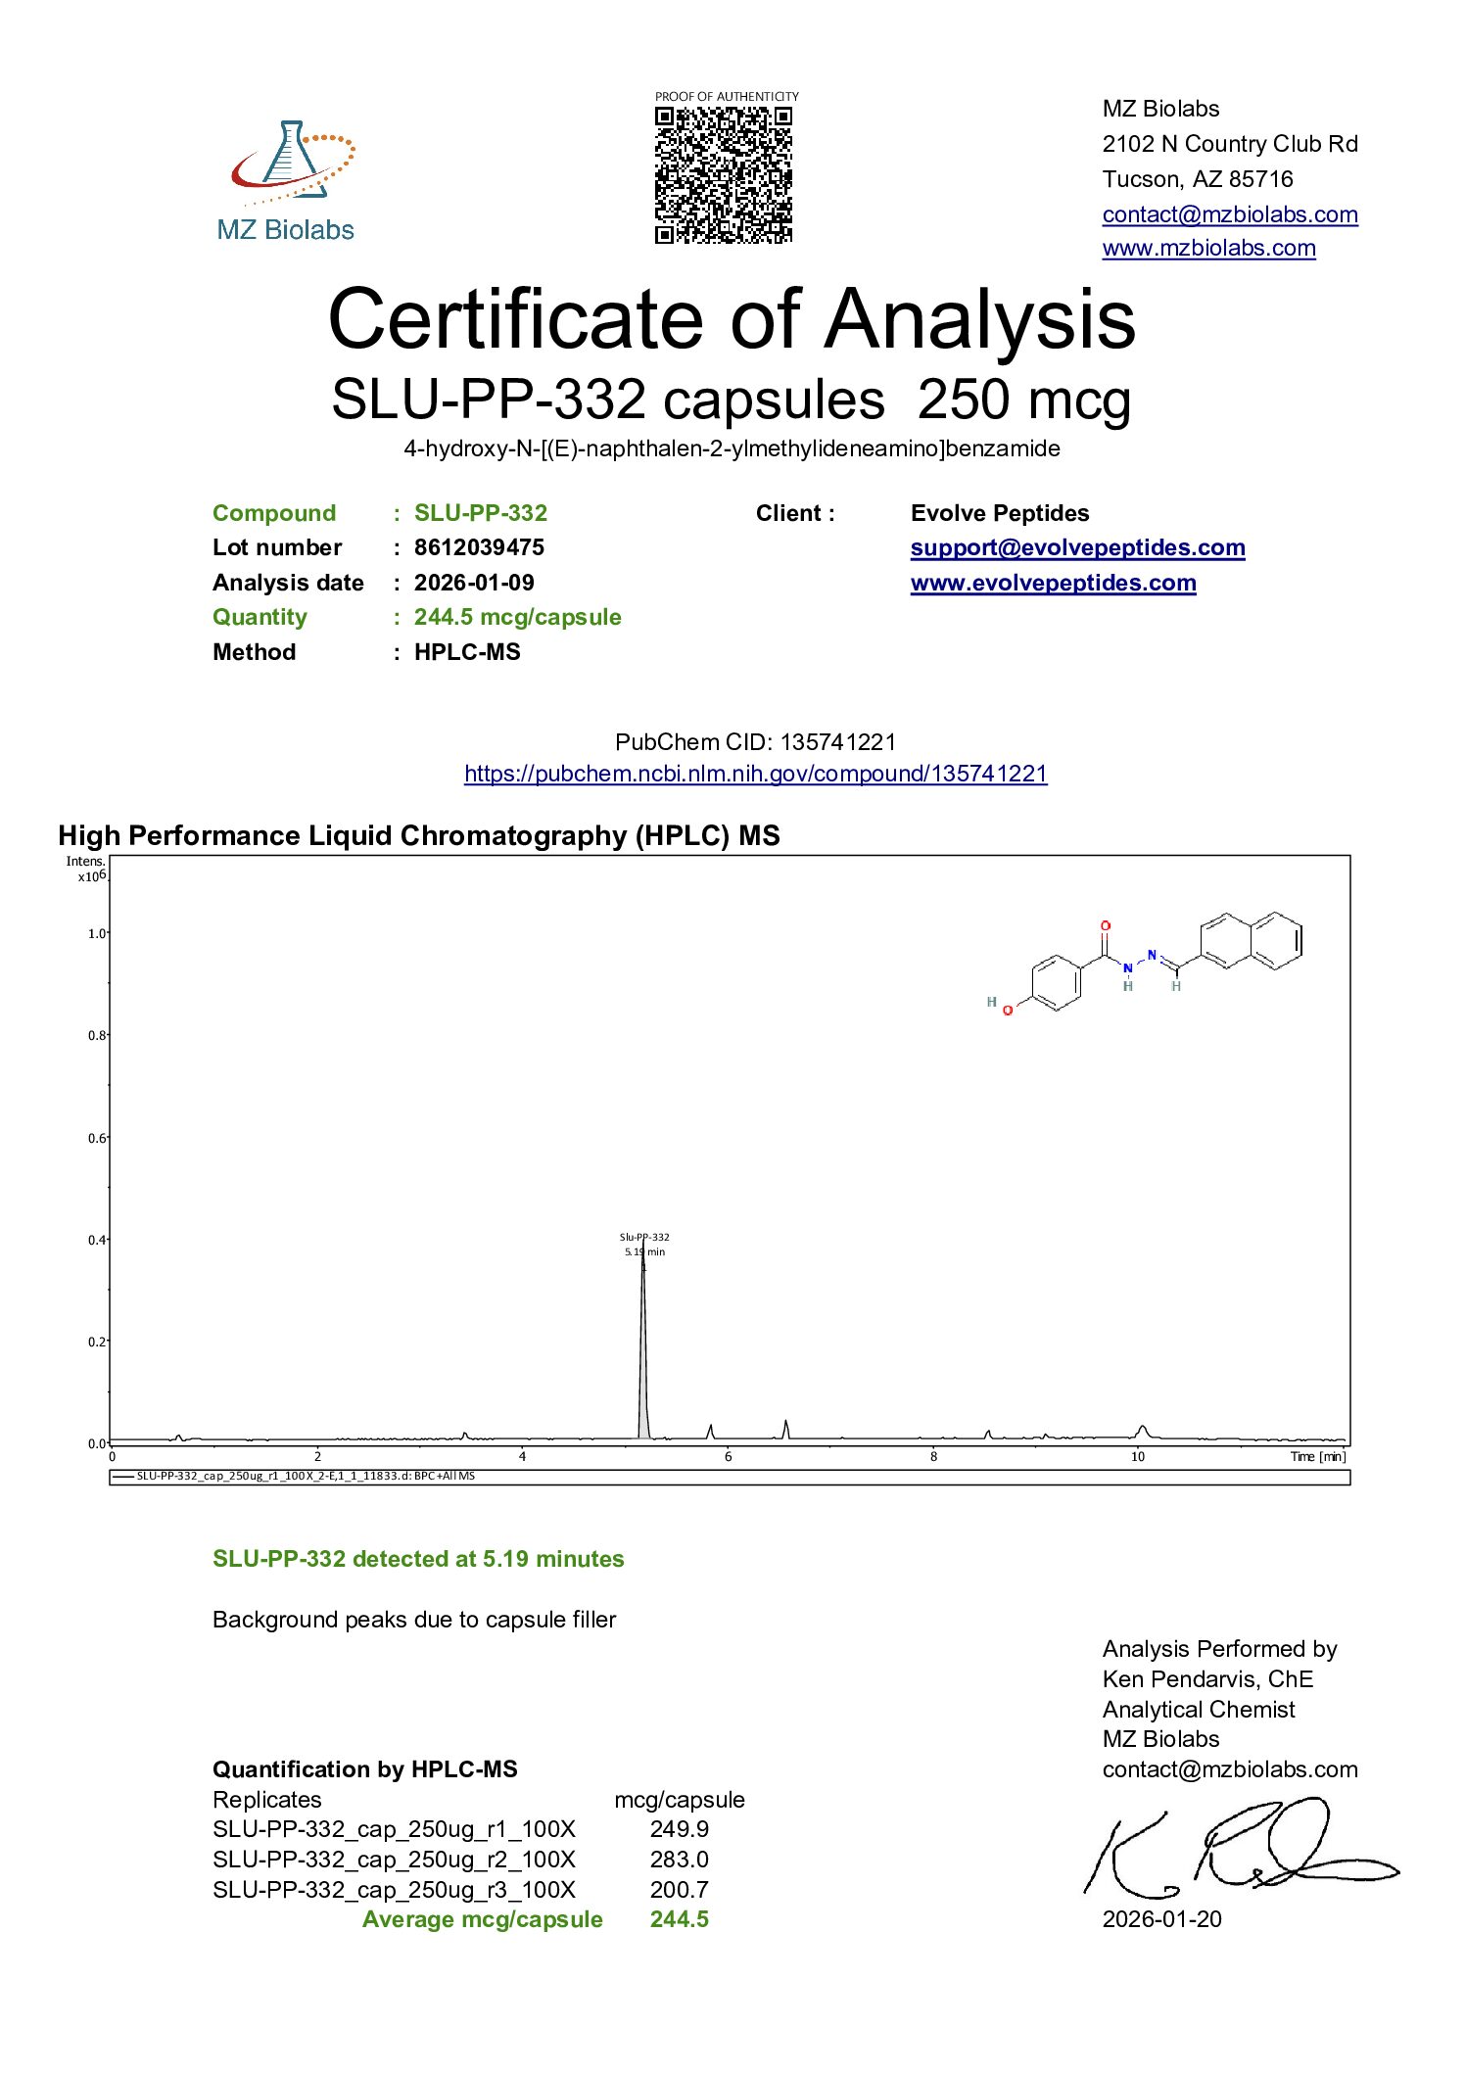Open the contact@mzbiolabs.com email link
1465x2073 pixels.
point(1229,214)
